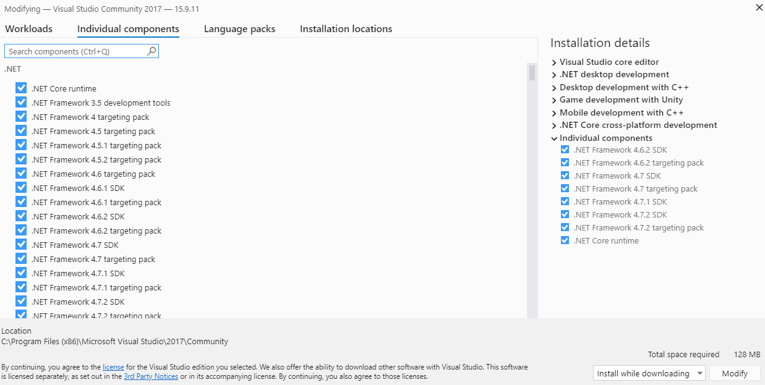Screen dimensions: 765x385
Task: Uncheck .NET Framework 4.6.1 SDK component
Action: [x=22, y=188]
